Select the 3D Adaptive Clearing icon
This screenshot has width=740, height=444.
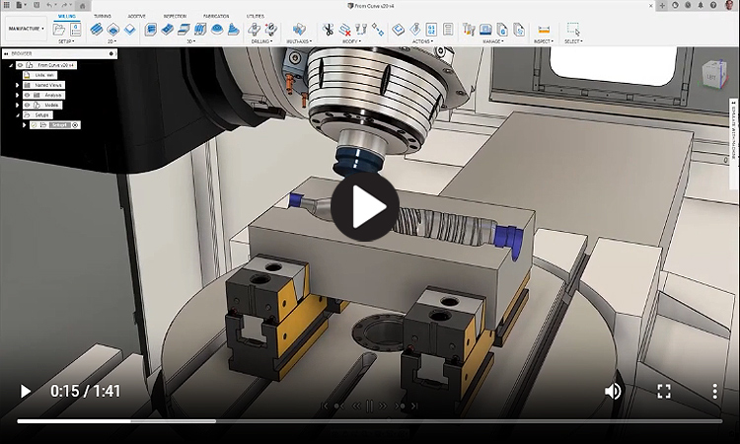click(151, 30)
